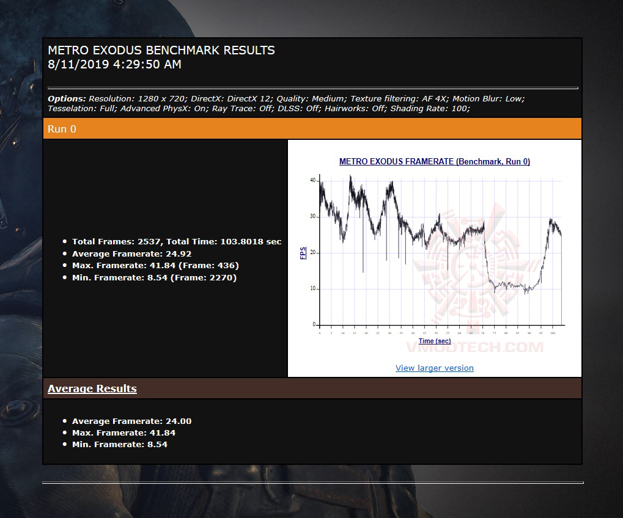This screenshot has width=623, height=518.
Task: Click the low-FPS dip region near 10 FPS
Action: click(512, 285)
